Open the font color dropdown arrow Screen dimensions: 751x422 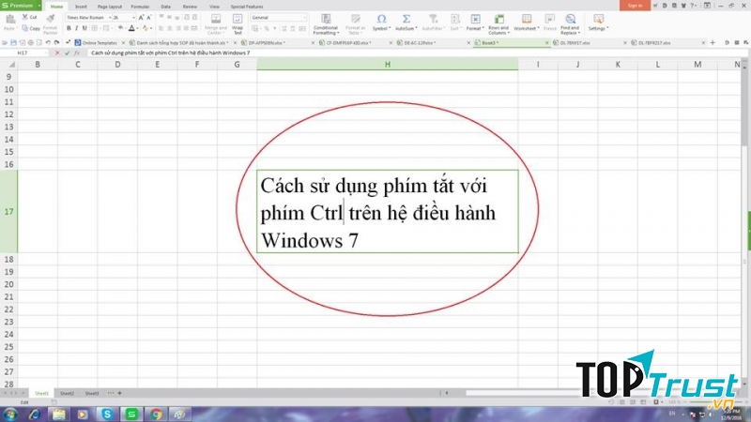137,29
